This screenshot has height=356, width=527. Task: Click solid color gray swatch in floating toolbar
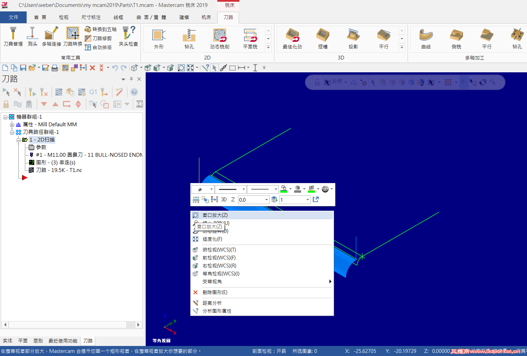[298, 189]
